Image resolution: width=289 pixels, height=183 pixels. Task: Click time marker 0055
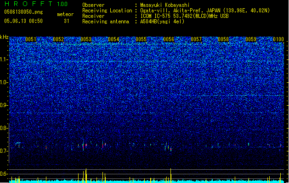[x=141, y=39]
